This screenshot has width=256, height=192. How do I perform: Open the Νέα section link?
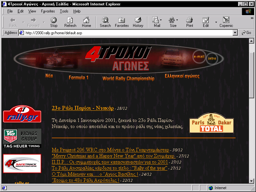(49, 76)
